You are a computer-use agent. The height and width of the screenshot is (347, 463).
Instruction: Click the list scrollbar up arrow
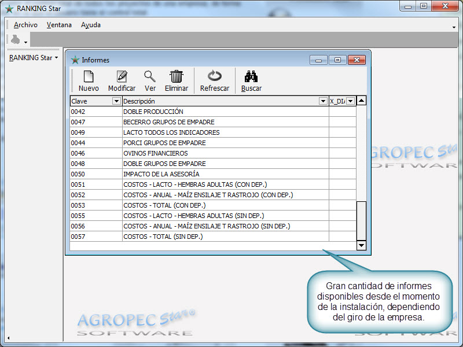click(361, 101)
